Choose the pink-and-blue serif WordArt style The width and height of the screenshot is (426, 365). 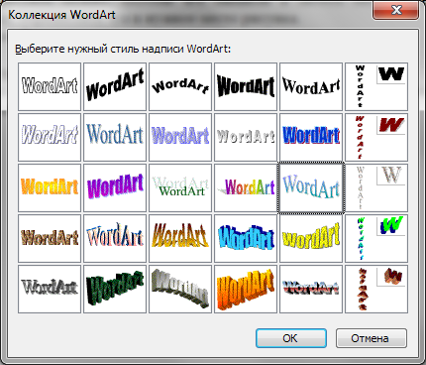[115, 238]
